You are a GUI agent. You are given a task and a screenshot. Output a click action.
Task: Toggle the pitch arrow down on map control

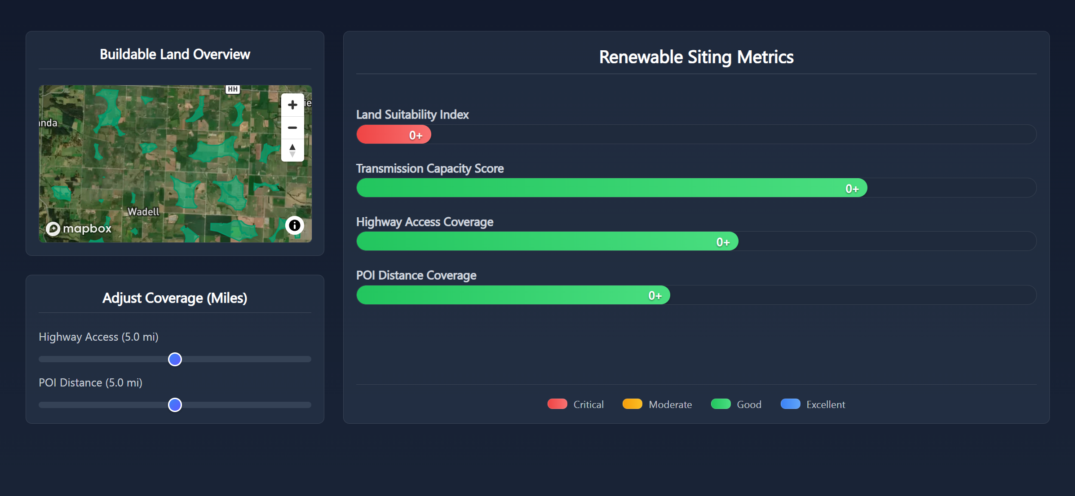pyautogui.click(x=292, y=154)
